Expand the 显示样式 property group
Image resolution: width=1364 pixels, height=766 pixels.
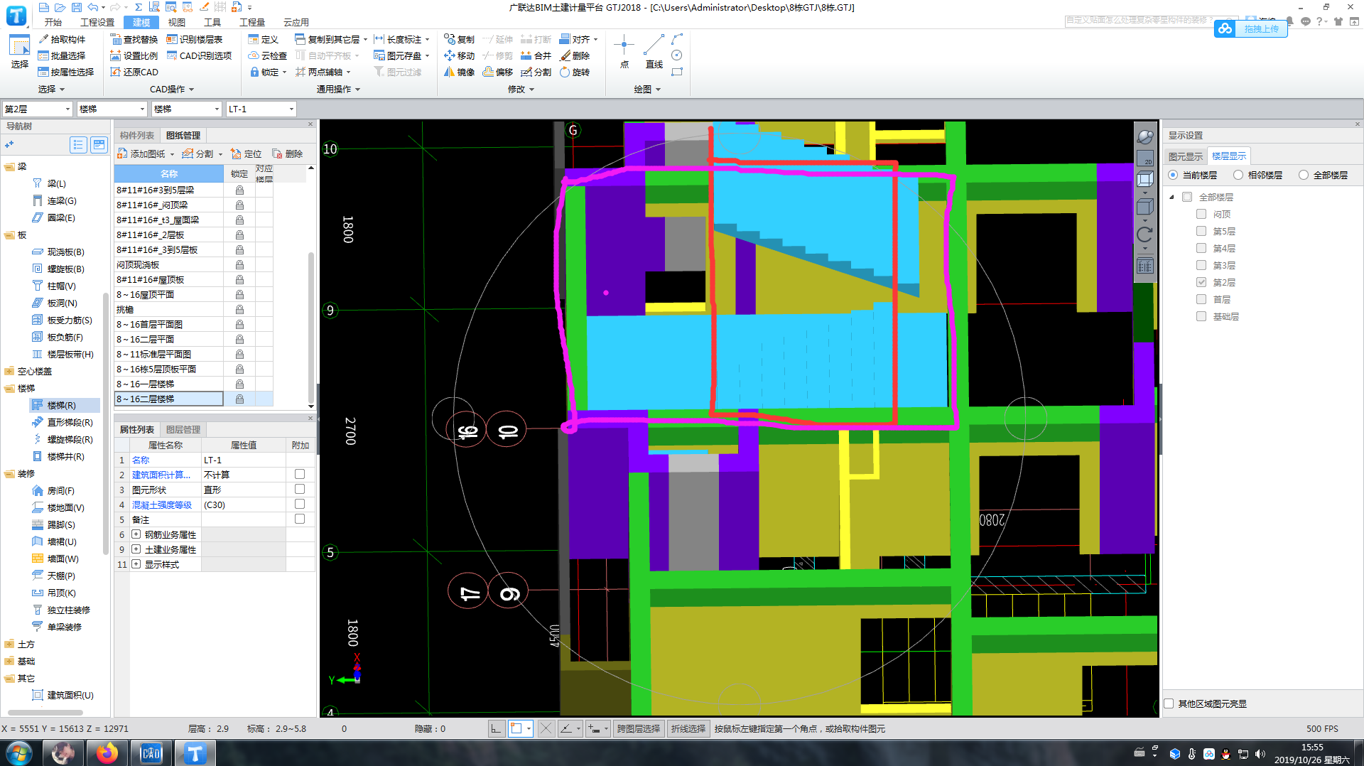(x=136, y=564)
